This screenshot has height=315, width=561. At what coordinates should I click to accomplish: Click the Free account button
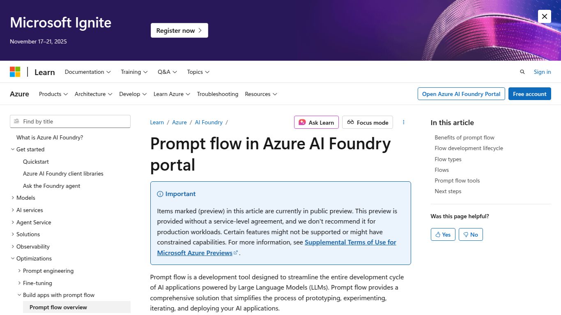point(529,94)
